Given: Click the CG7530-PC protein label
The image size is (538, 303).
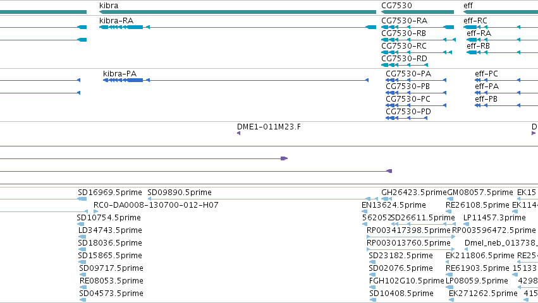Looking at the screenshot, I should [x=408, y=99].
